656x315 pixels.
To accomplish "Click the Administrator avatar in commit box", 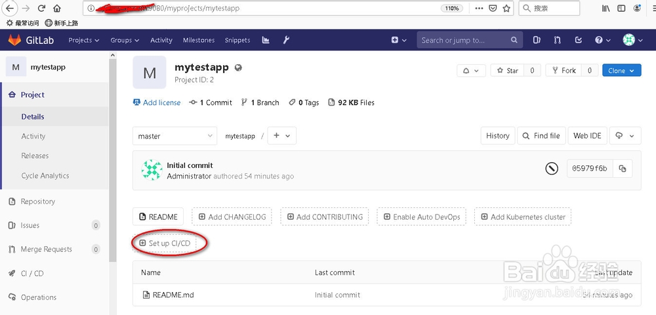I will coord(152,170).
